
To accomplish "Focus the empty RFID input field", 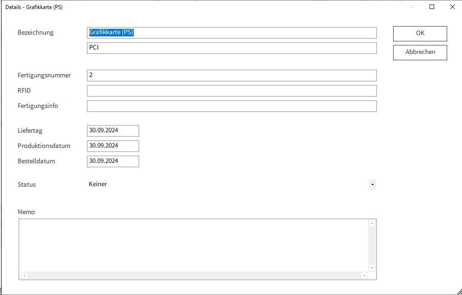I will point(231,91).
